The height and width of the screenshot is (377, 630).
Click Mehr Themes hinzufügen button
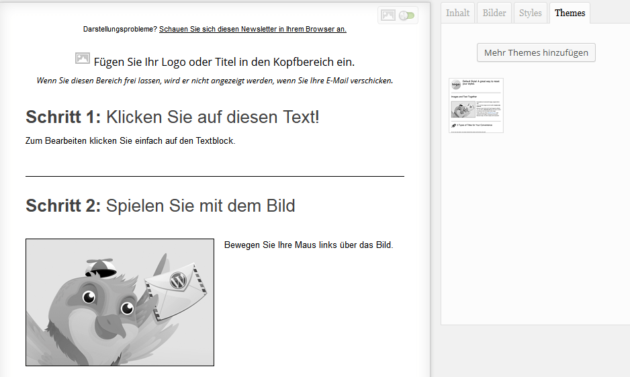536,52
